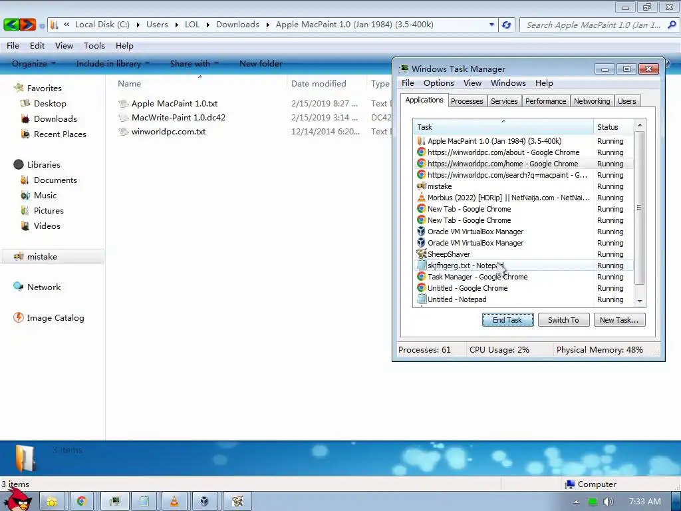
Task: Show hidden tray icons arrow
Action: point(576,502)
